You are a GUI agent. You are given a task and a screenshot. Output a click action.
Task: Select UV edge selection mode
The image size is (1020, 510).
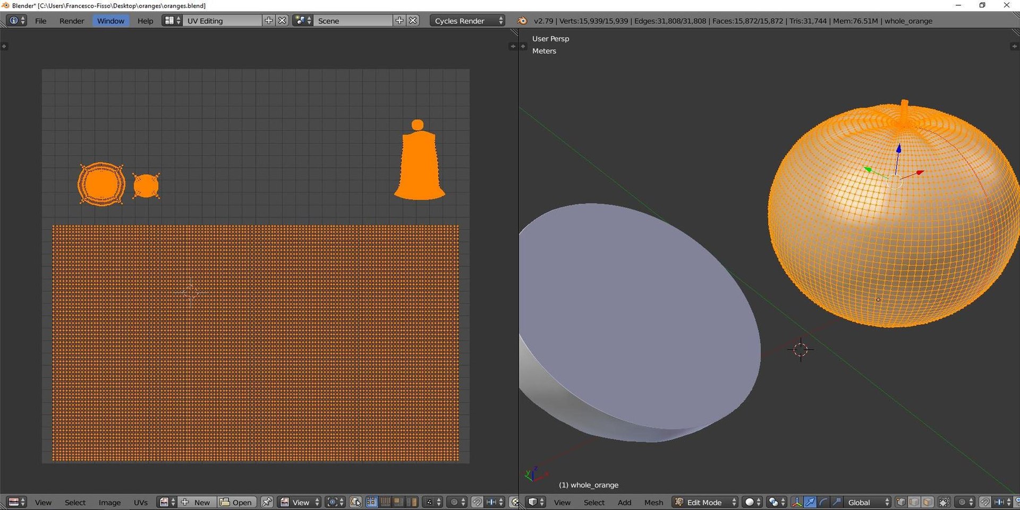tap(385, 502)
